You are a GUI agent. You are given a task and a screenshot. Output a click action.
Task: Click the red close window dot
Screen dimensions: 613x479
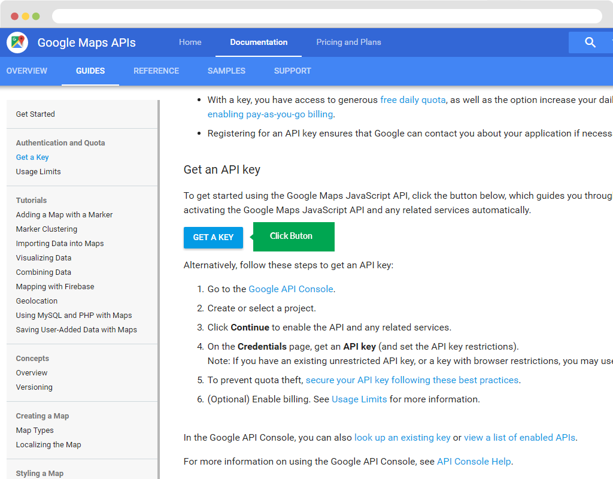[x=14, y=16]
